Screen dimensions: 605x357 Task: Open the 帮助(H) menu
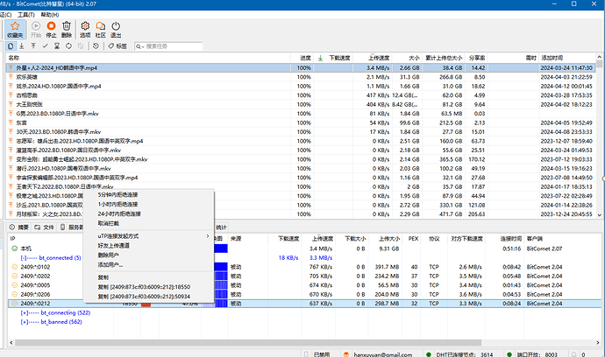click(50, 15)
